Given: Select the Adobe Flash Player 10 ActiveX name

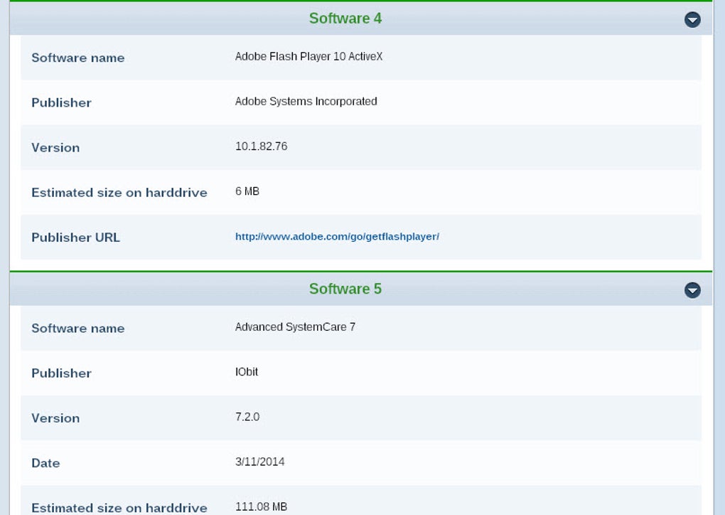Looking at the screenshot, I should [x=309, y=56].
